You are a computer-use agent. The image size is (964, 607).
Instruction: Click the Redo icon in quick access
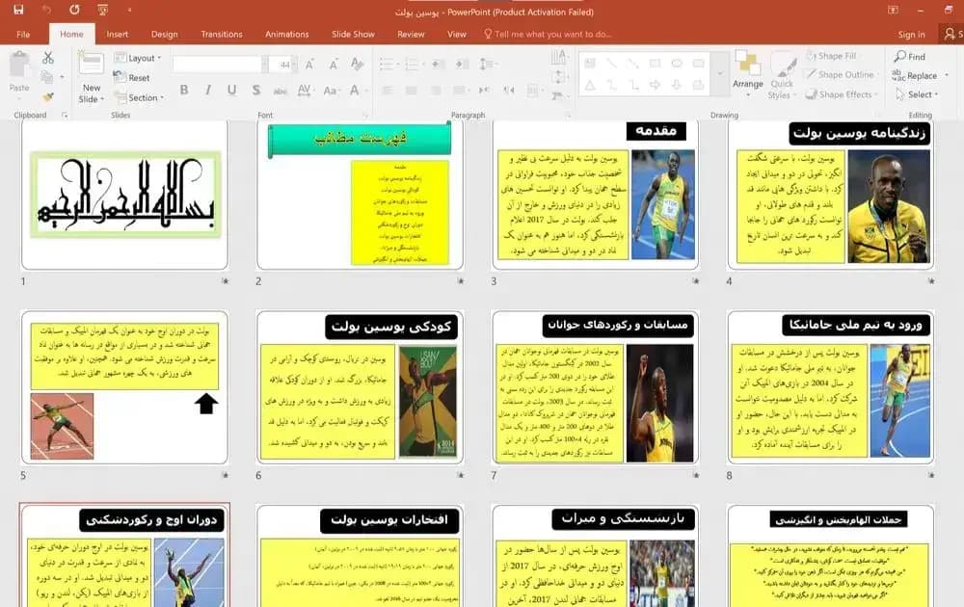click(74, 10)
